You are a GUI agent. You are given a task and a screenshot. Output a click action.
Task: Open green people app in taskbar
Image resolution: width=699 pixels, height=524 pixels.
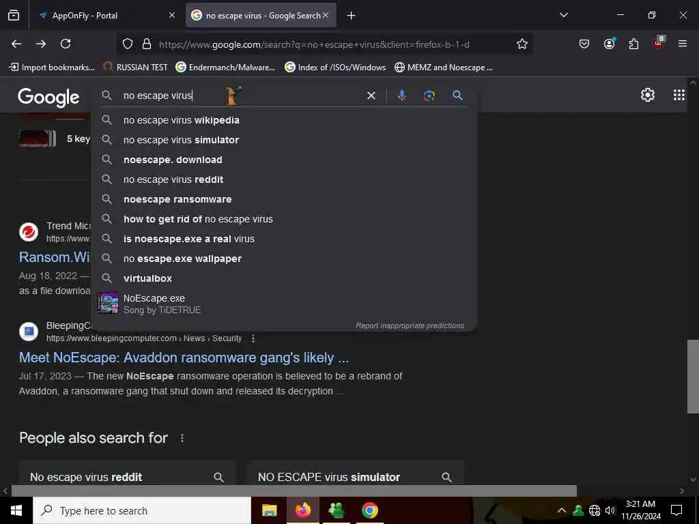click(336, 510)
